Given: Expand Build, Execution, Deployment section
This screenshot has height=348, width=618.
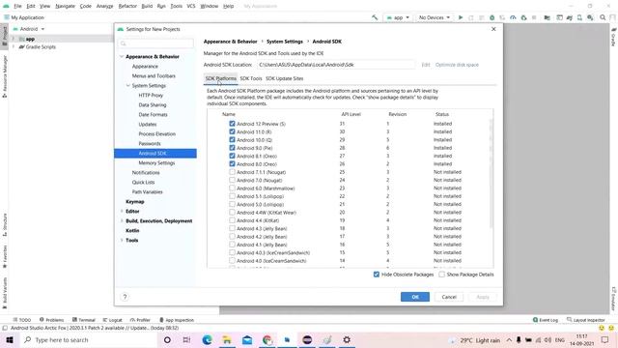Looking at the screenshot, I should [x=122, y=221].
